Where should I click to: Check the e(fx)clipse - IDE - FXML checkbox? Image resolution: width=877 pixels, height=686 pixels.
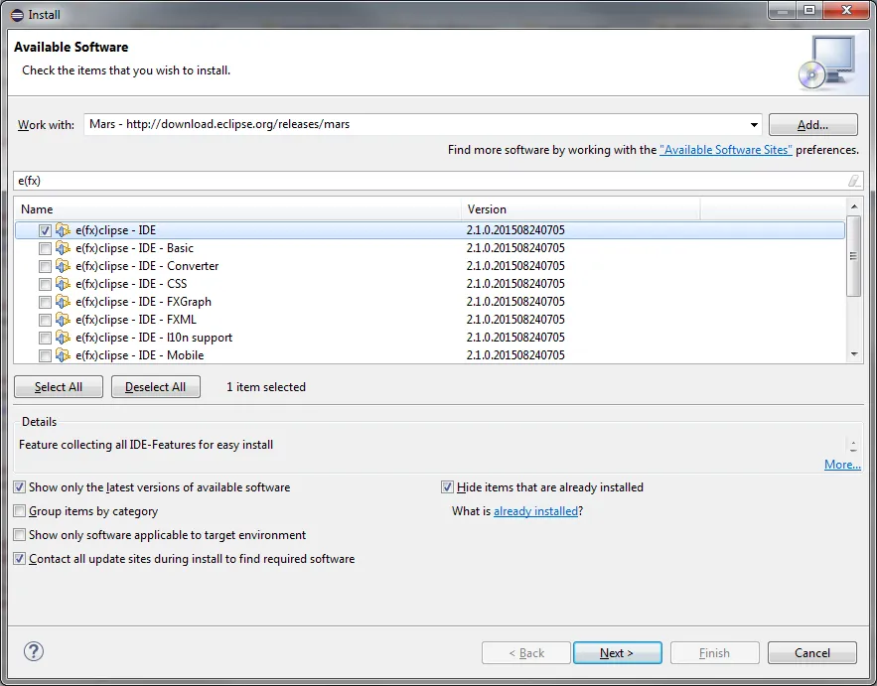click(x=45, y=320)
